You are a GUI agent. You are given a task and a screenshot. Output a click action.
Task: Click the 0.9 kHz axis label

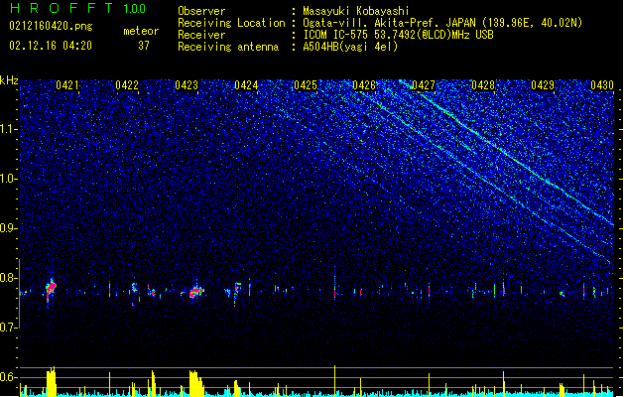pos(9,228)
